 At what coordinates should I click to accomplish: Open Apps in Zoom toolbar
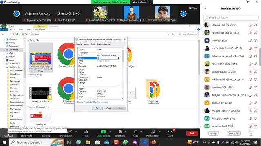[135, 133]
